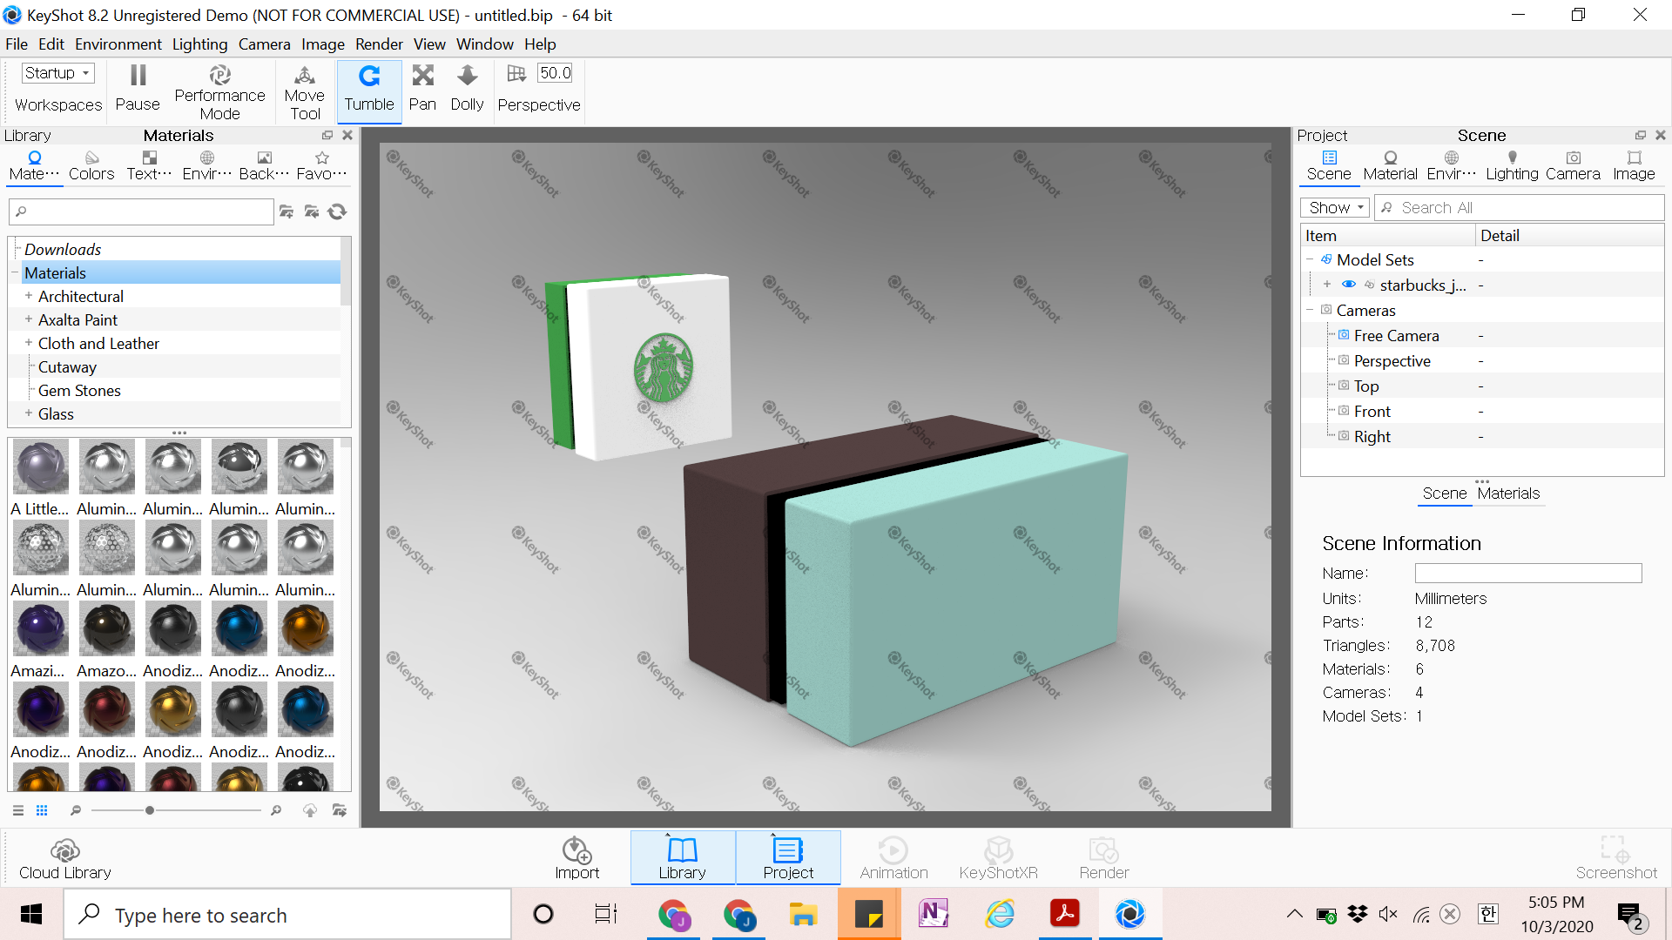
Task: Select the Dolly camera tool
Action: click(467, 90)
